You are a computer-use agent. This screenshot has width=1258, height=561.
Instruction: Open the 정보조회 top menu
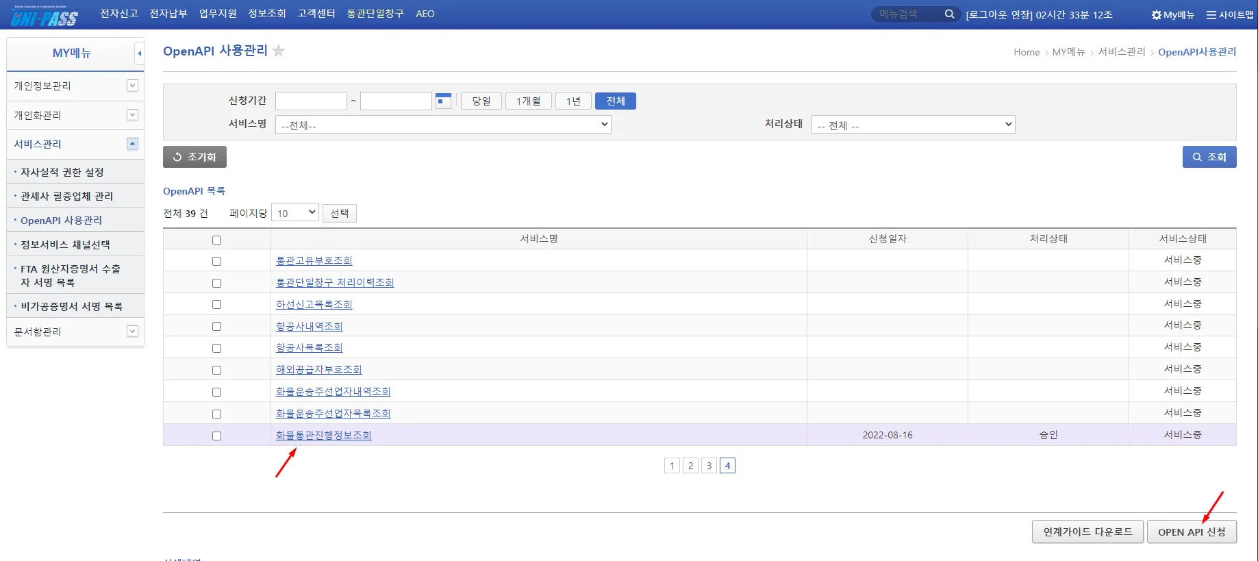(x=267, y=14)
